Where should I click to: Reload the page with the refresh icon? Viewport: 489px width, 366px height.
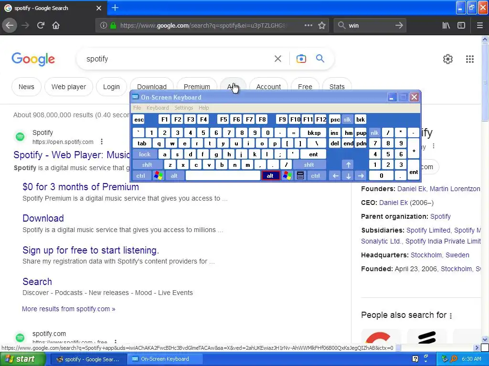(x=41, y=26)
